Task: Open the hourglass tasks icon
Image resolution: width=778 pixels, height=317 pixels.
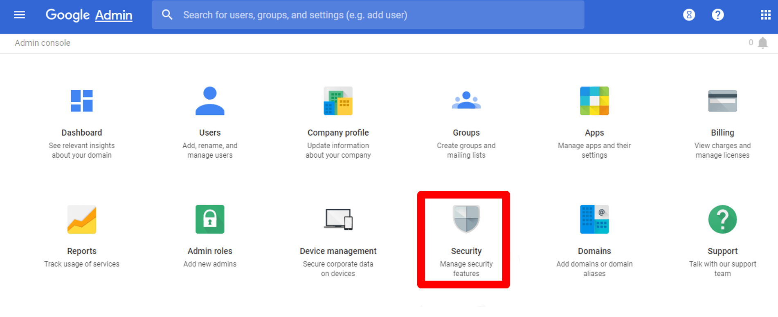Action: click(x=689, y=15)
